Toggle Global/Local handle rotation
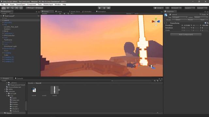 (39, 8)
